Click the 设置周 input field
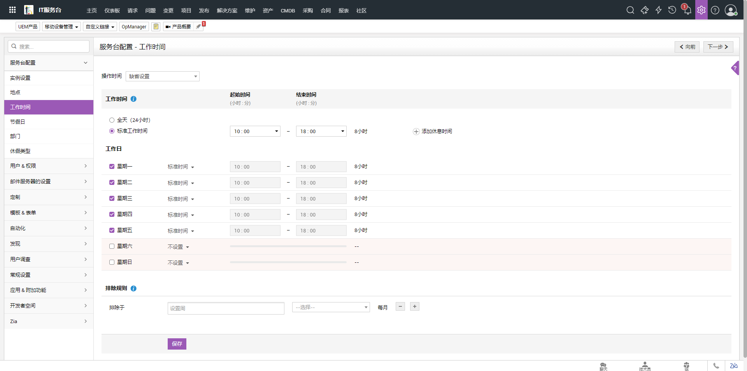Viewport: 747px width, 371px height. click(x=226, y=308)
